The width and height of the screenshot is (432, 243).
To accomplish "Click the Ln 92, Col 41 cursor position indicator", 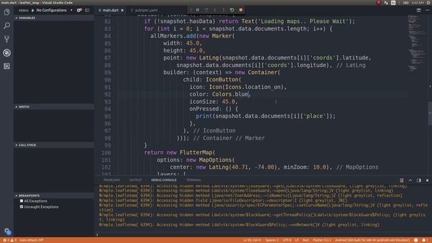I will tap(252, 240).
